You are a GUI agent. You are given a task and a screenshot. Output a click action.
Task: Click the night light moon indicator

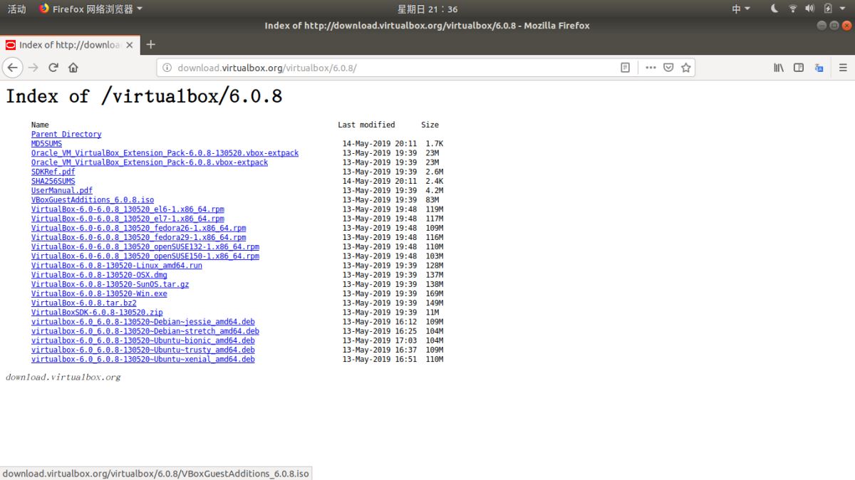pyautogui.click(x=775, y=9)
